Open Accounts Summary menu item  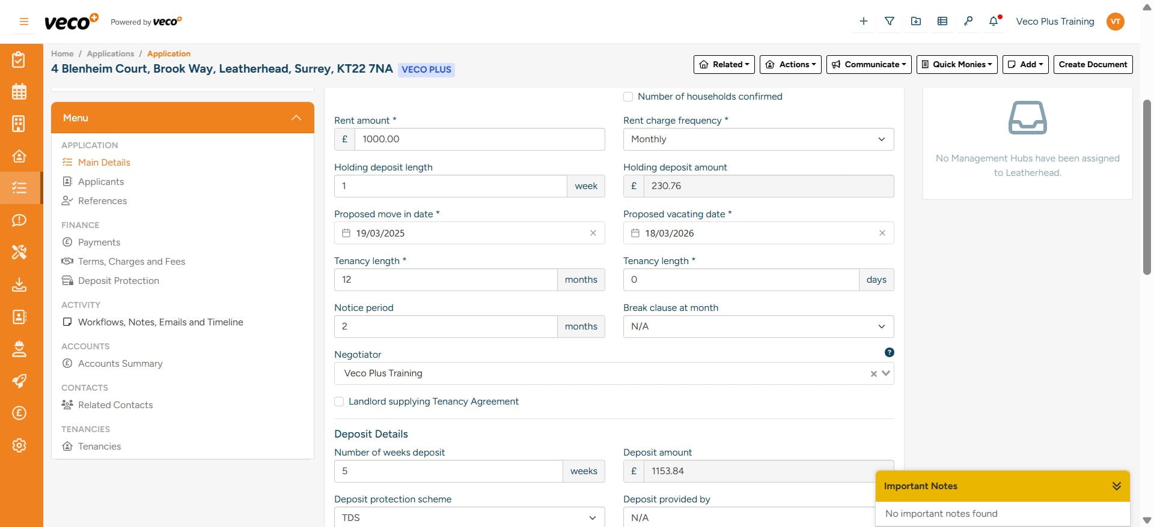tap(120, 364)
